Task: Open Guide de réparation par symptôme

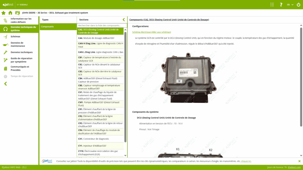Action: [21, 60]
